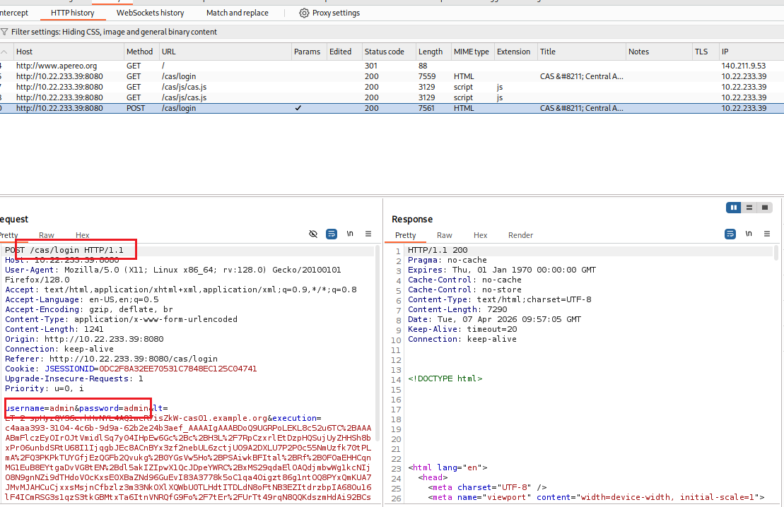The image size is (784, 507).
Task: Open Raw tab in Request pane
Action: coord(47,235)
